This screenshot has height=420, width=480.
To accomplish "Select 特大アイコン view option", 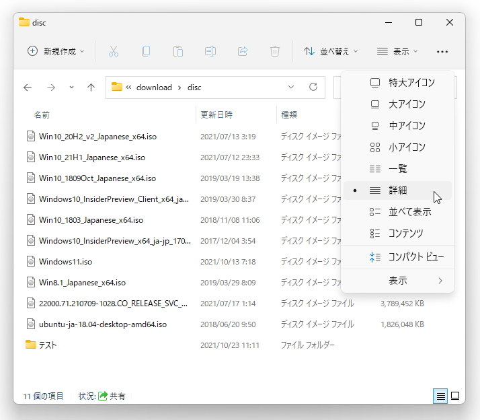I will [x=398, y=83].
